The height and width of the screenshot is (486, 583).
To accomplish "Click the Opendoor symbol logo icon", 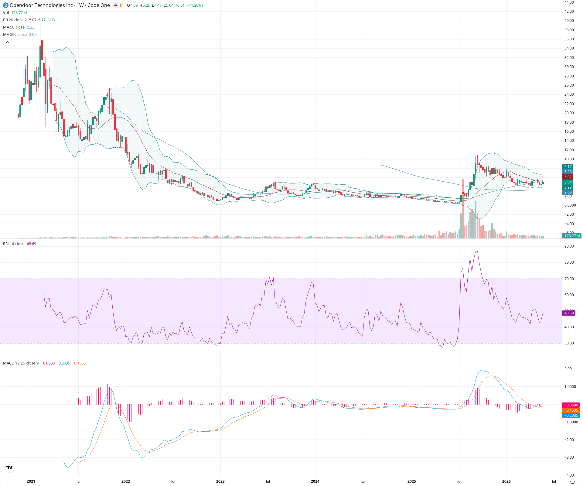I will click(x=5, y=5).
